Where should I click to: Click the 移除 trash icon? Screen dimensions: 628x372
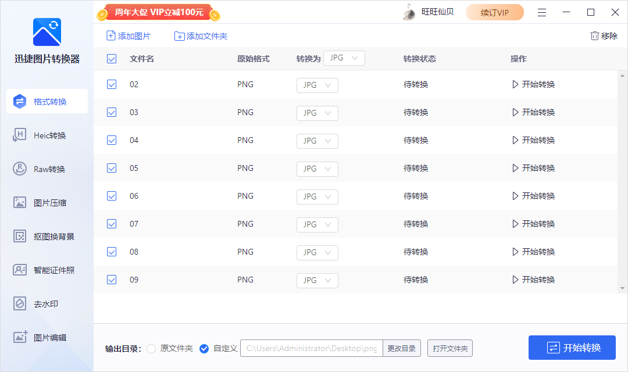click(604, 35)
